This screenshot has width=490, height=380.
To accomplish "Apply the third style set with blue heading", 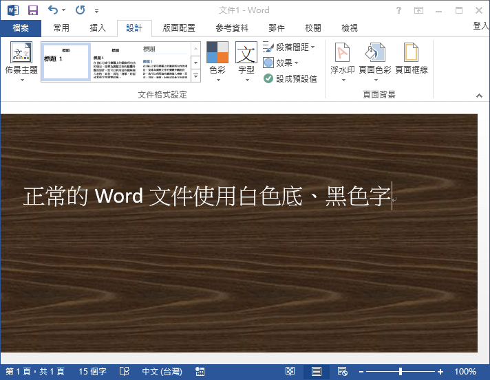I will pos(165,62).
